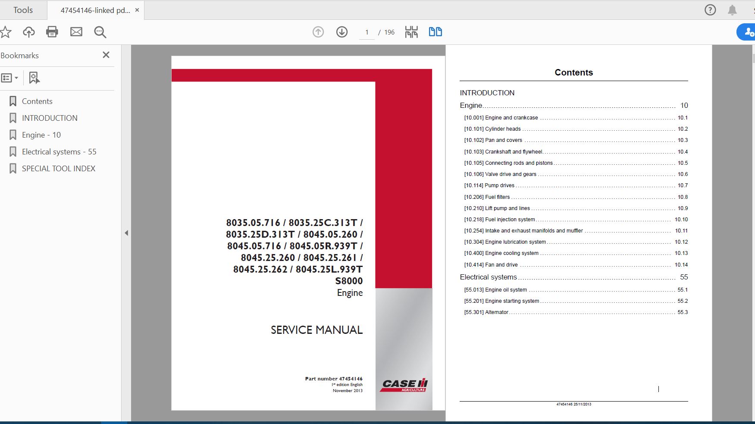The width and height of the screenshot is (755, 424).
Task: Open the SPECIAL TOOL INDEX bookmark
Action: click(x=59, y=169)
